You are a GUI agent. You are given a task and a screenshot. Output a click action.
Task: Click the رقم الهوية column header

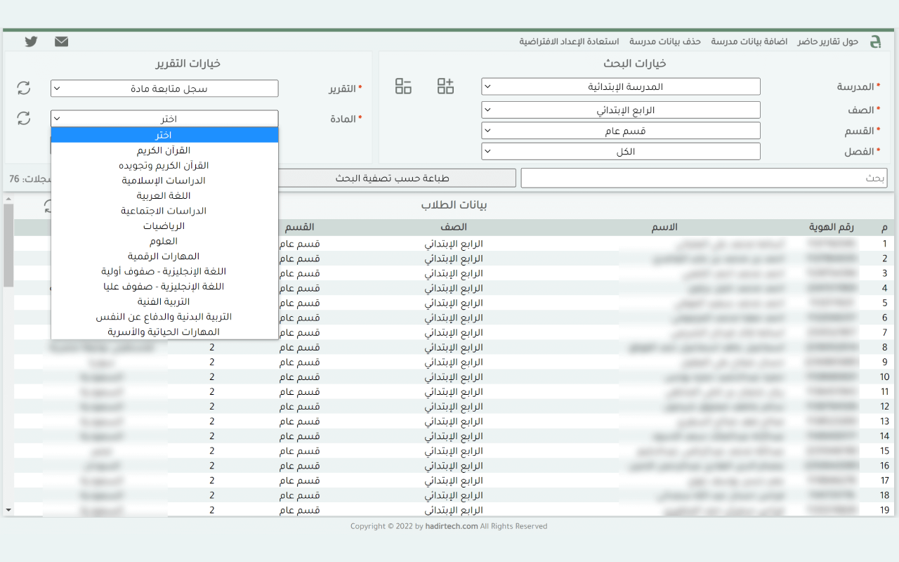pyautogui.click(x=832, y=227)
